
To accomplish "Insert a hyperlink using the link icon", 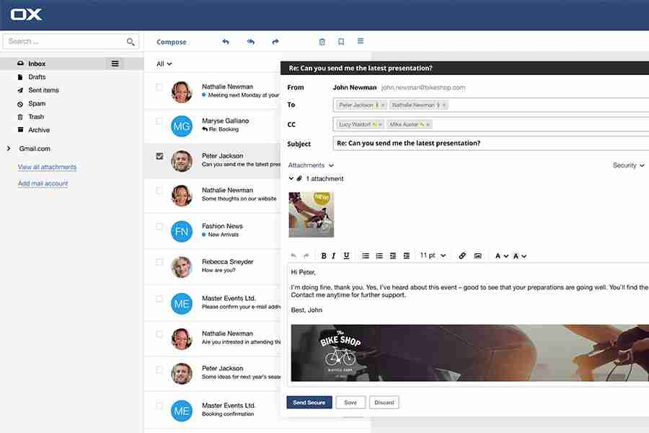I will (462, 255).
